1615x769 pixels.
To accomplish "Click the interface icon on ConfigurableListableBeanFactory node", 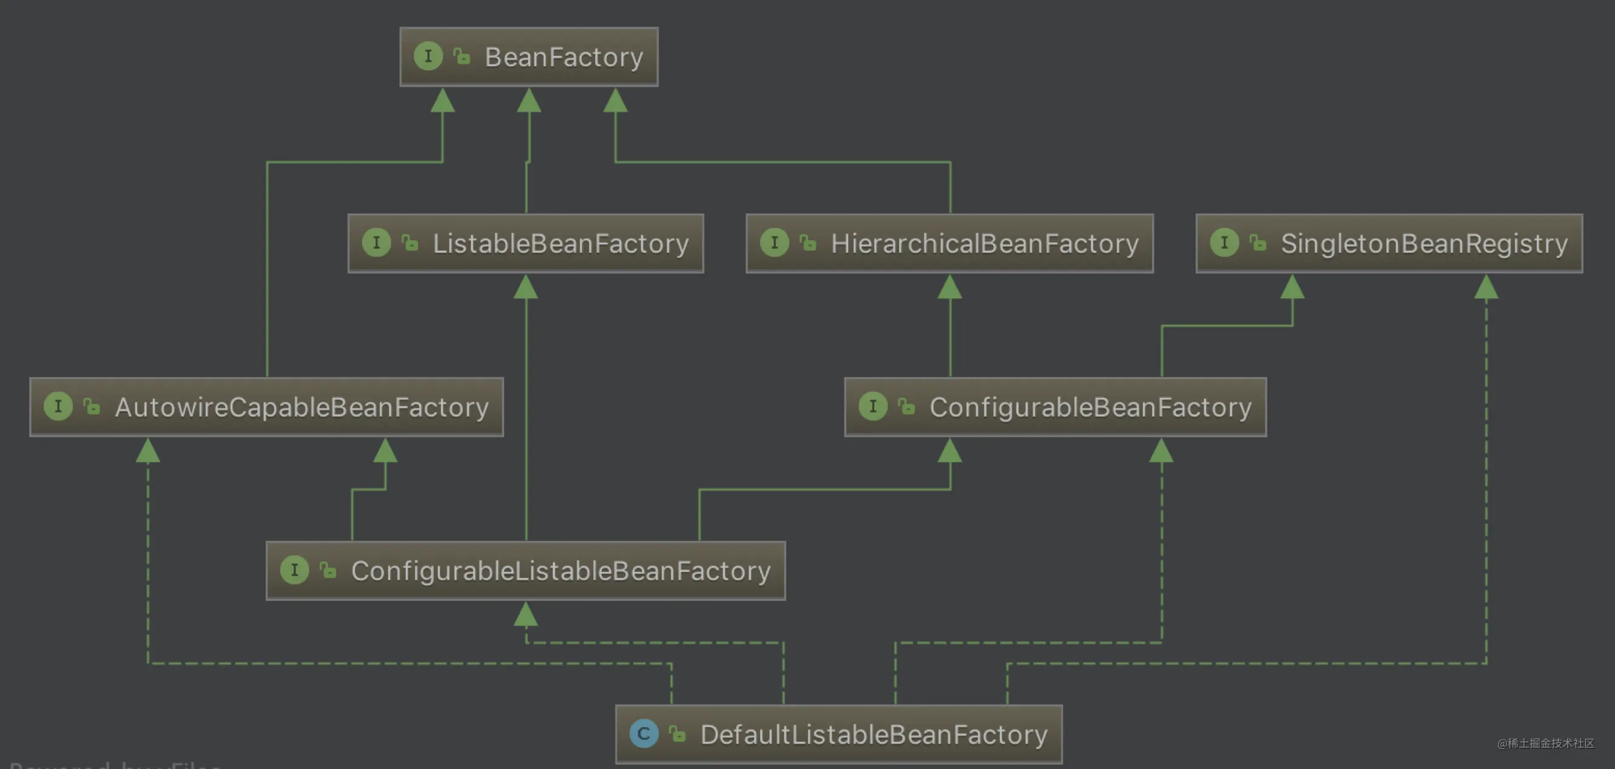I will (294, 570).
